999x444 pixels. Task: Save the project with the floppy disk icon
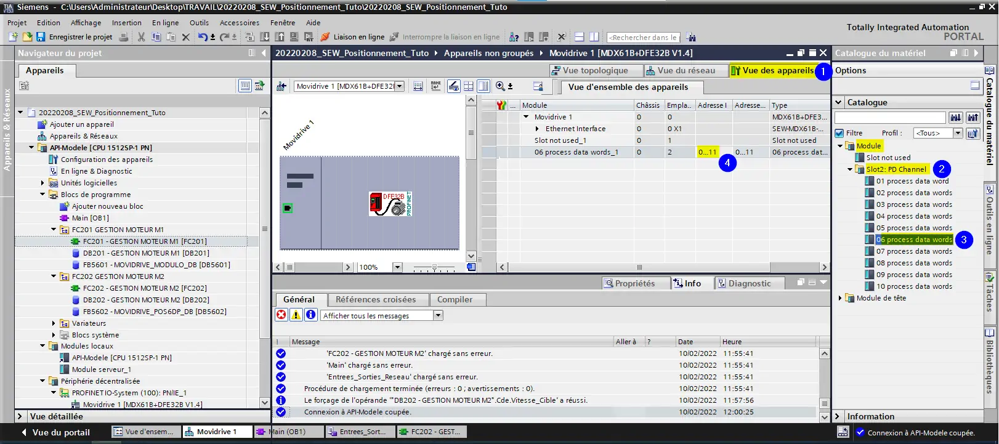click(40, 37)
